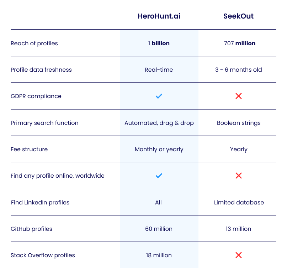The height and width of the screenshot is (279, 287).
Task: Click the GDPR compliance row label
Action: (x=36, y=96)
